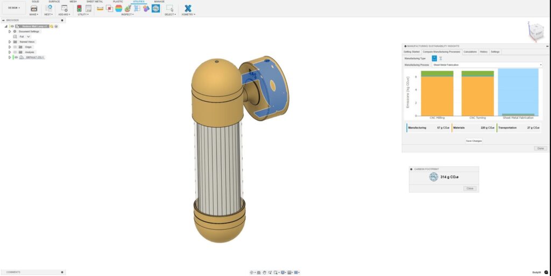Click the Make 3D print icon
The image size is (551, 276).
tap(34, 9)
